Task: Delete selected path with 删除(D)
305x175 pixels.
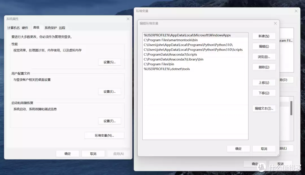Action: [x=264, y=67]
